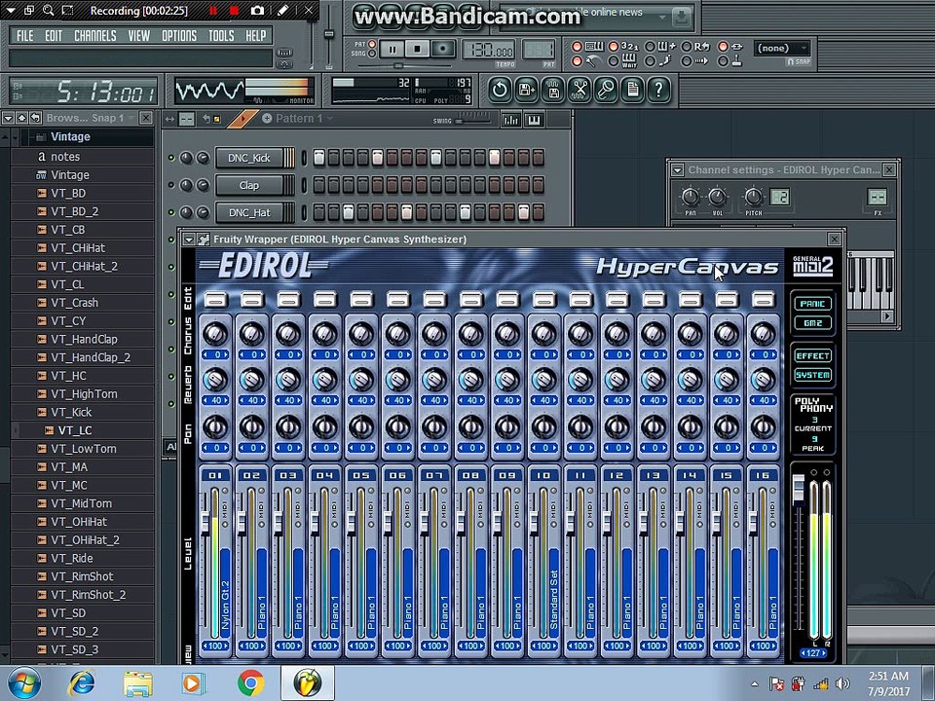Pause the Bandicam recording
The height and width of the screenshot is (701, 935).
213,11
